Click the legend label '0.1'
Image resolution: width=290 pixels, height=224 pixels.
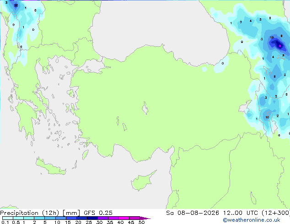5,222
